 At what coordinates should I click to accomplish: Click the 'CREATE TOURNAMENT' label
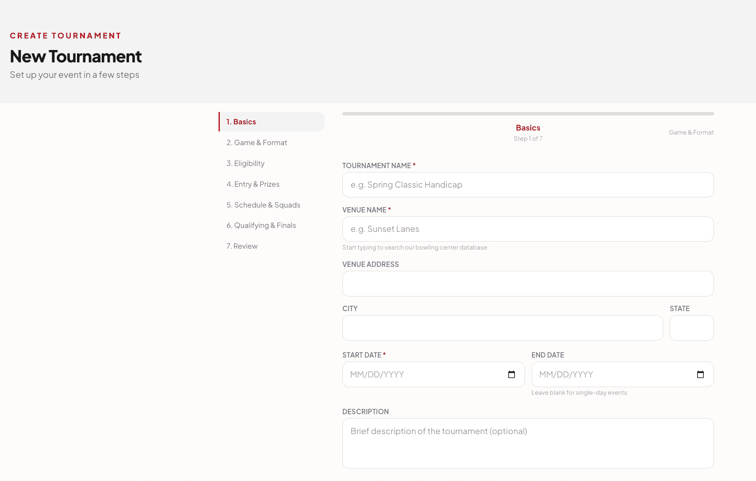tap(65, 36)
